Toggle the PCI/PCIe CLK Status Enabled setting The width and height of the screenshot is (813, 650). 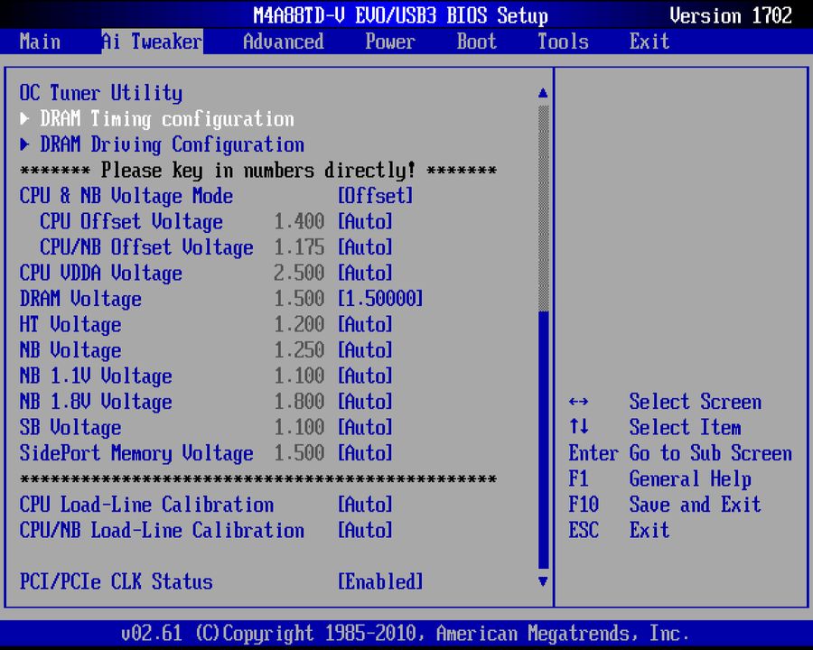[379, 582]
